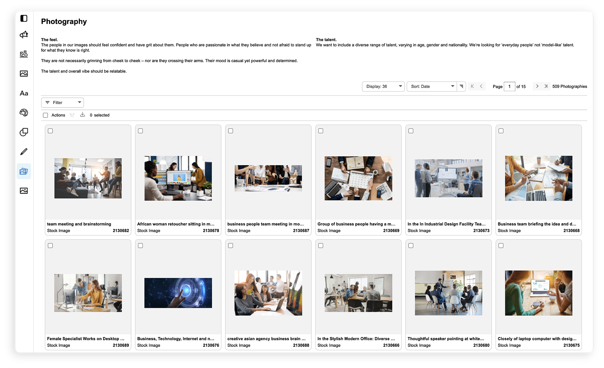Select checkbox for African woman retoucher image
Image resolution: width=604 pixels, height=368 pixels.
[x=140, y=131]
